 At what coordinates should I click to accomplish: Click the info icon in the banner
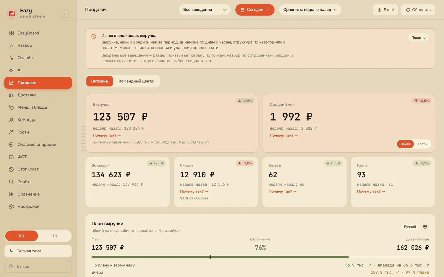click(x=94, y=36)
